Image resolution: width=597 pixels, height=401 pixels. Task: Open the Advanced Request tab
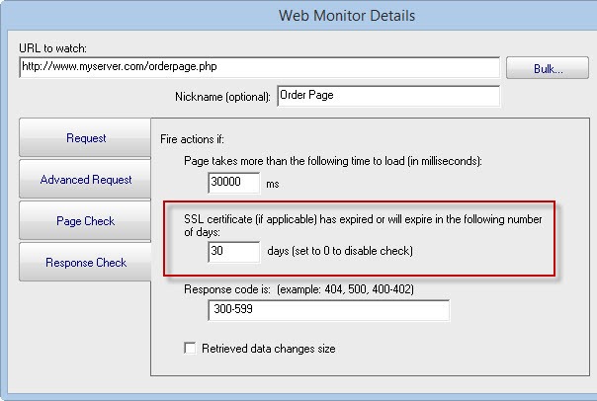pyautogui.click(x=86, y=179)
